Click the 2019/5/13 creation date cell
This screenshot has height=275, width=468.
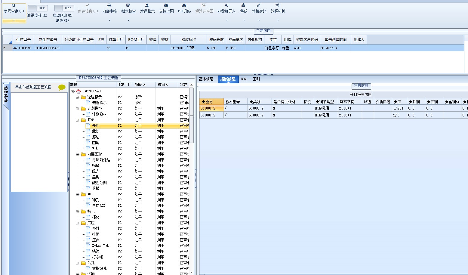[336, 48]
